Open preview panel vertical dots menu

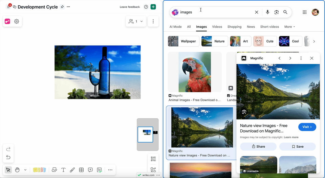[301, 58]
